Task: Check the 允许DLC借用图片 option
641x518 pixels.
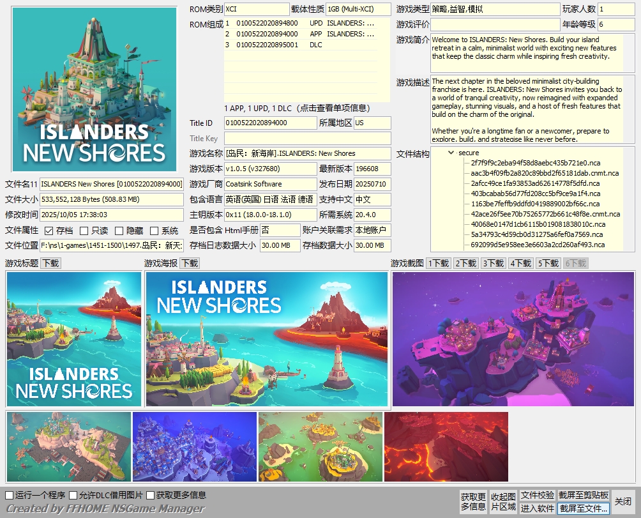Action: coord(73,495)
